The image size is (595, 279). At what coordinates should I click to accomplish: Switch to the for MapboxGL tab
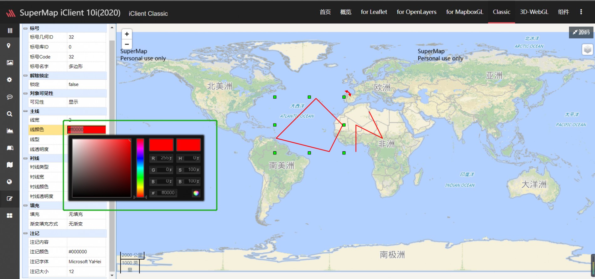[465, 12]
